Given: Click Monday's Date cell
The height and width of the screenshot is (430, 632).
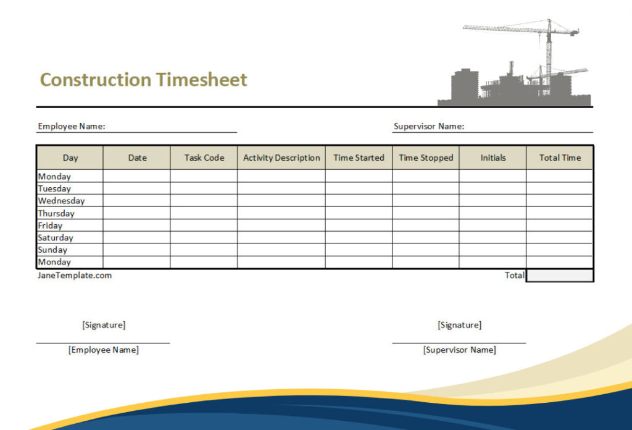Looking at the screenshot, I should [136, 177].
